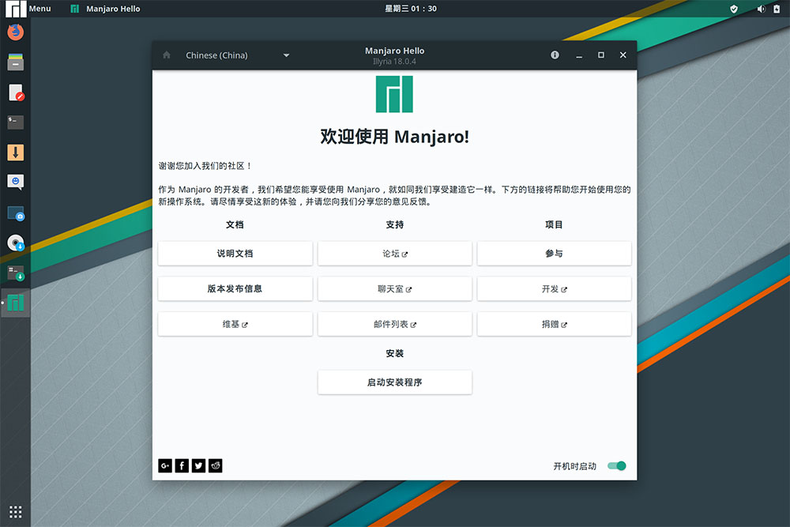Click the 启动安装程序 installer button
790x527 pixels.
(394, 382)
